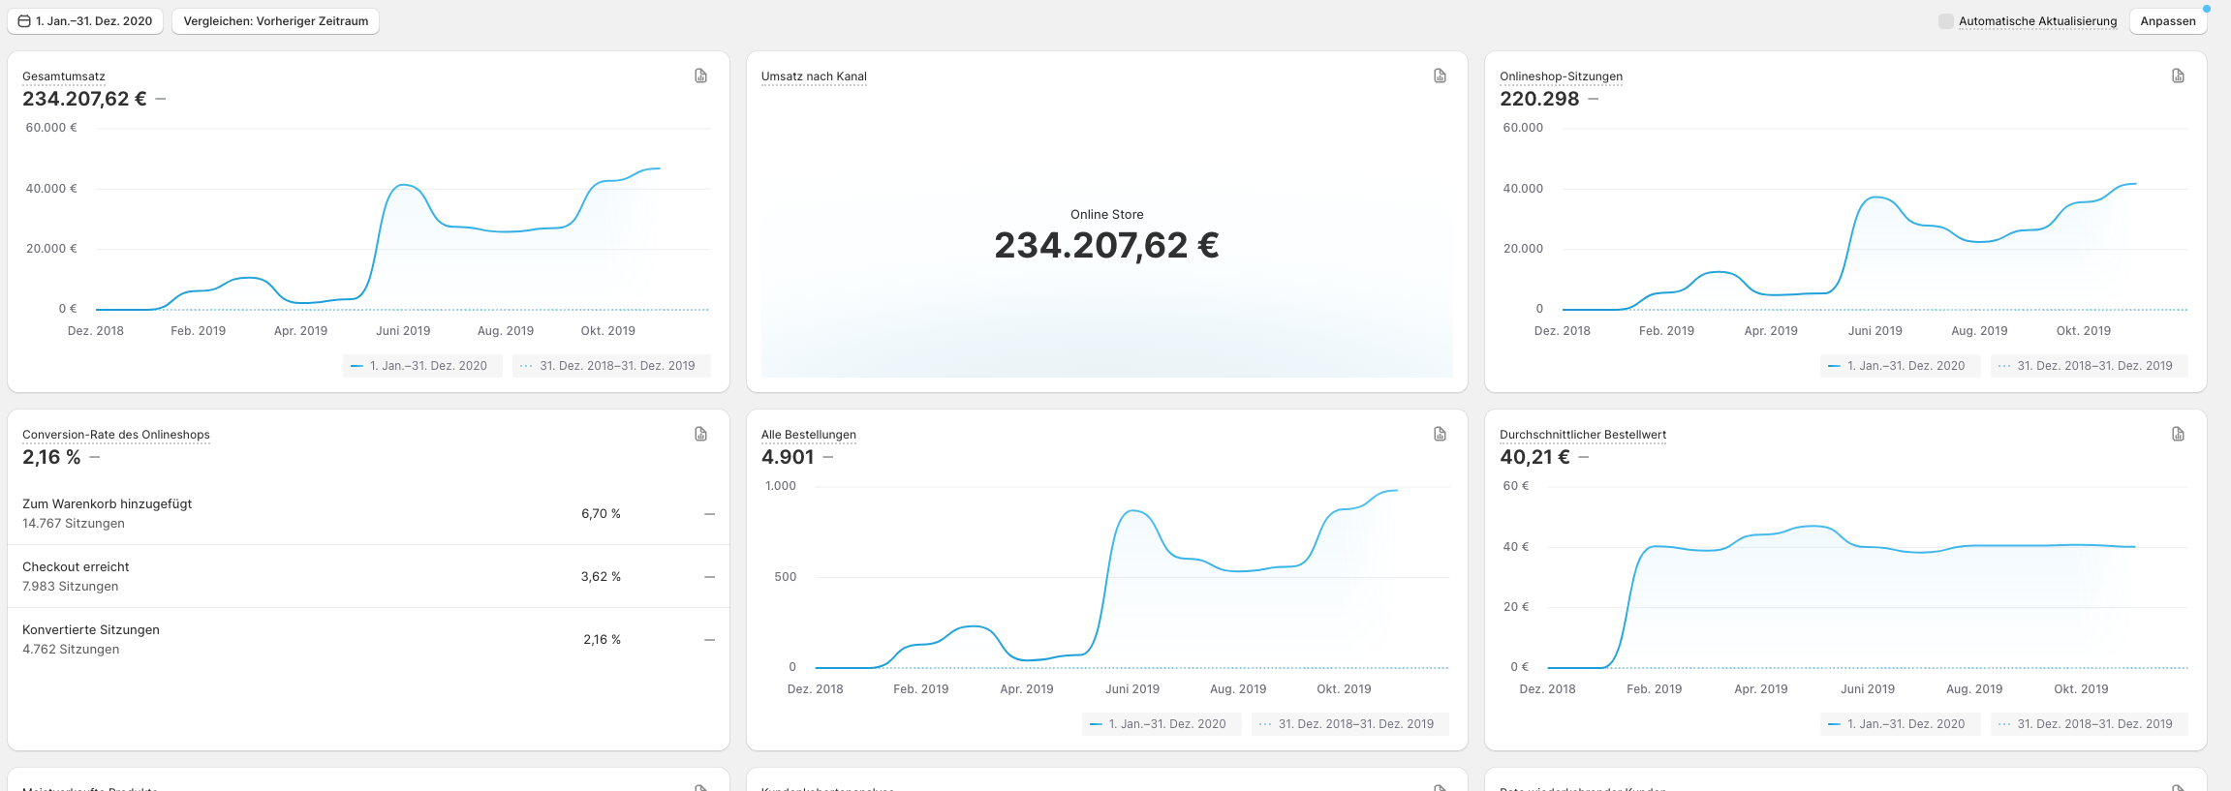Open the Onlineshop-Sitzungen title link
The image size is (2231, 791).
click(1560, 76)
